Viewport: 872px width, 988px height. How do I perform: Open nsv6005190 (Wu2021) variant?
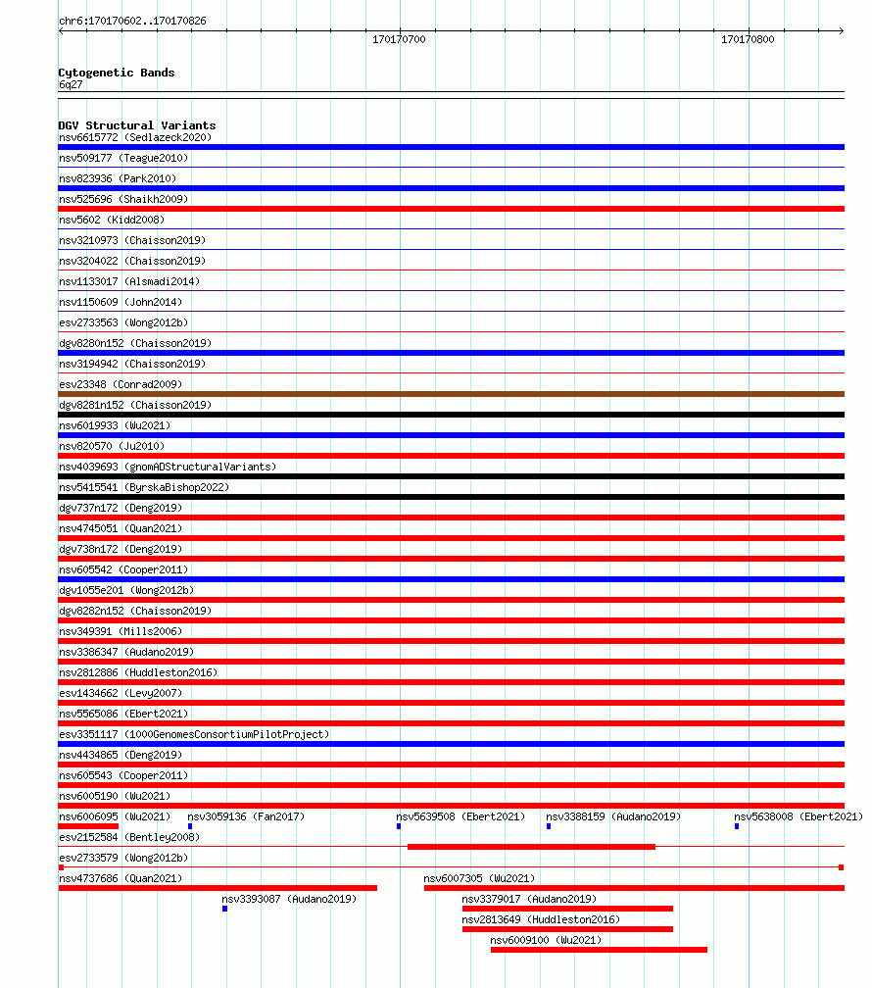(x=115, y=797)
